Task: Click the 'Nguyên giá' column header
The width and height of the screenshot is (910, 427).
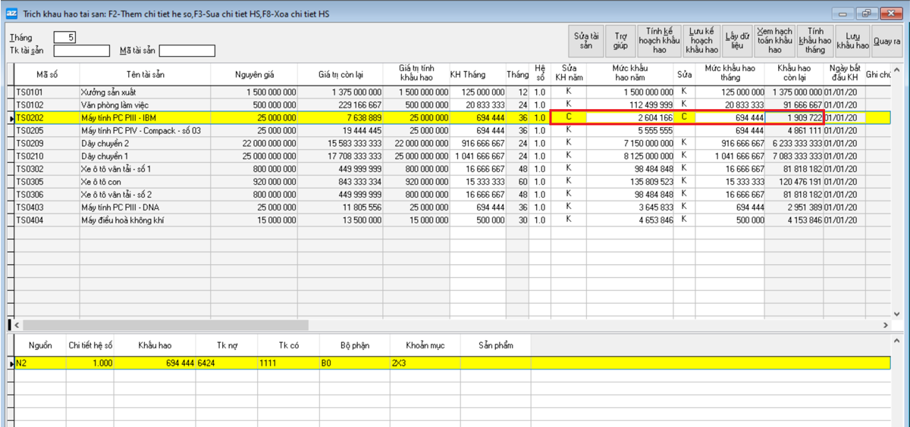Action: [254, 75]
